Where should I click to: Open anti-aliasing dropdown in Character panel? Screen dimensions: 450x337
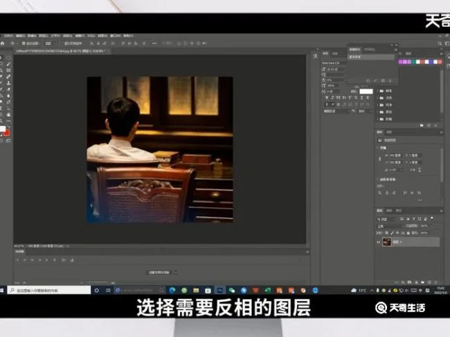click(366, 111)
